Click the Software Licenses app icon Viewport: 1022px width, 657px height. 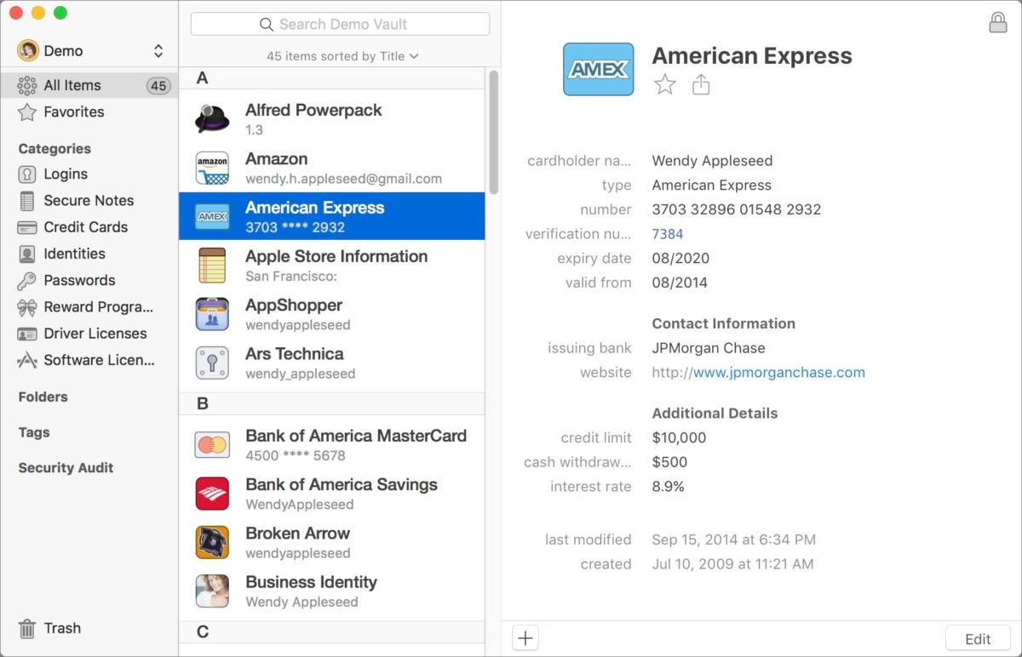click(27, 360)
